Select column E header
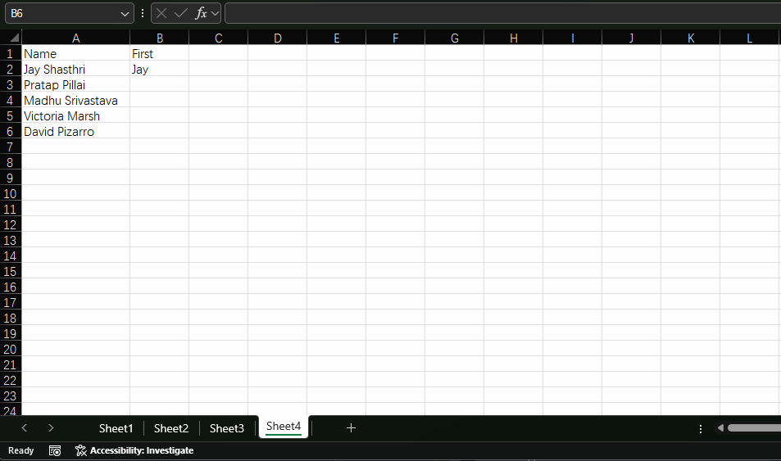Viewport: 781px width, 461px height. click(x=337, y=38)
